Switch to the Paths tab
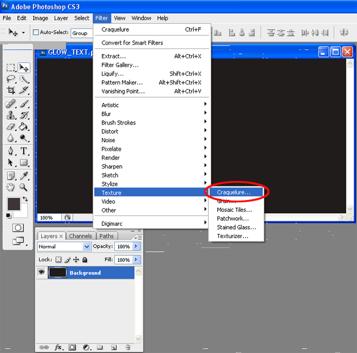The height and width of the screenshot is (353, 357). 107,236
